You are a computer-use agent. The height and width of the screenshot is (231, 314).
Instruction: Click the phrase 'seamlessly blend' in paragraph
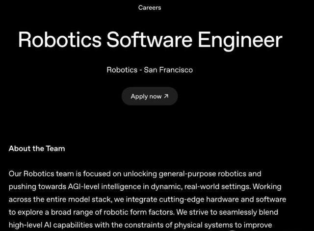(236, 212)
